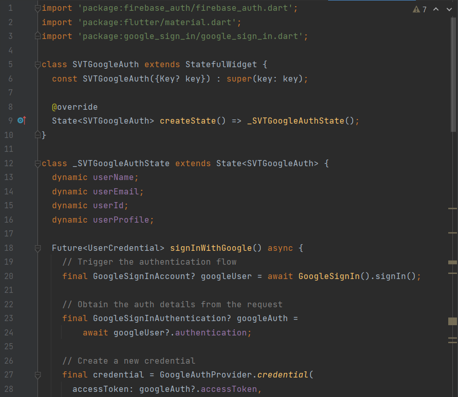Click the override gutter icon beside createState
458x397 pixels.
[21, 121]
